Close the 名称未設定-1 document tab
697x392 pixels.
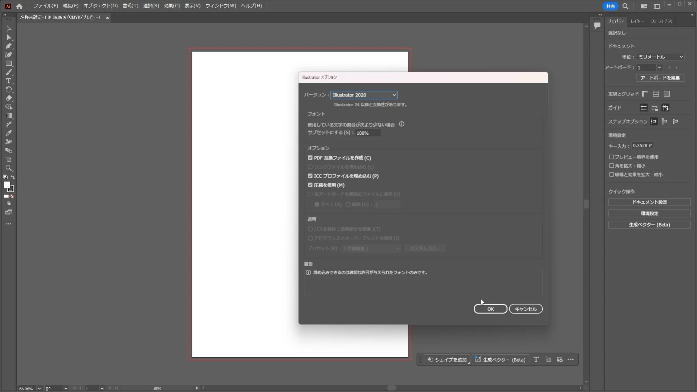107,18
